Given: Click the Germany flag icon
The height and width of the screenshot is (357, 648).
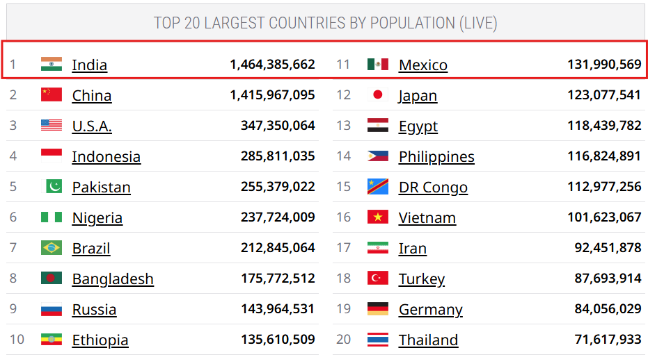Looking at the screenshot, I should 378,309.
